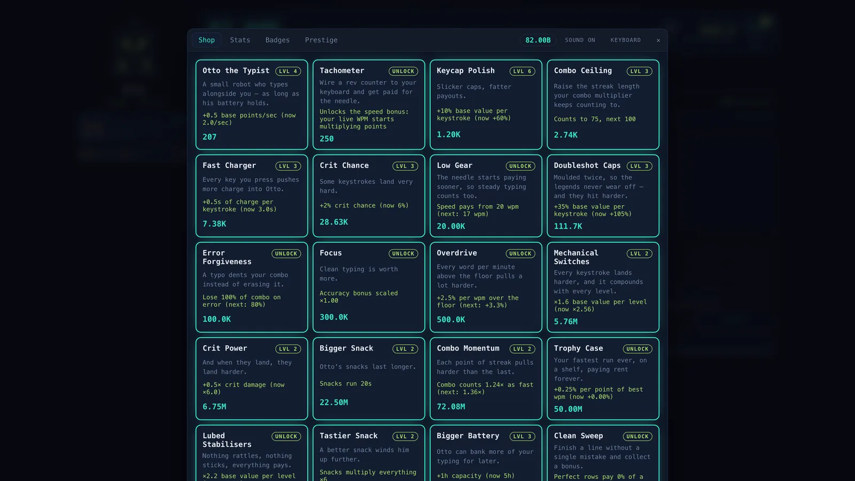This screenshot has height=481, width=855.
Task: Click the 7.38K price on Fast Charger
Action: point(214,224)
